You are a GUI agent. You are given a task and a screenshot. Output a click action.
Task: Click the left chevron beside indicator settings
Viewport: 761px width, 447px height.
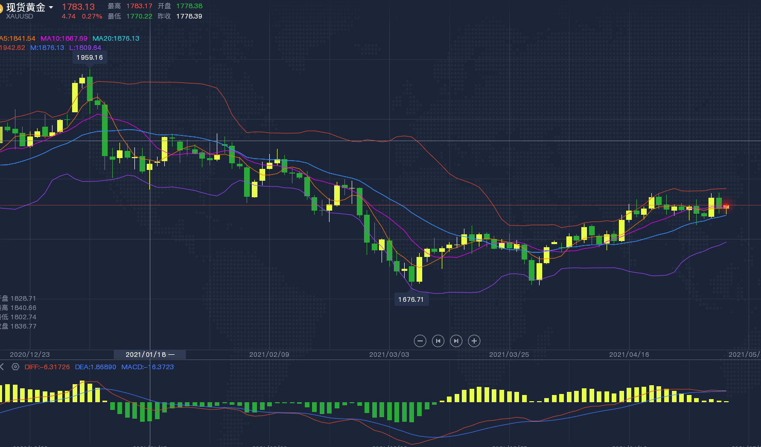coord(2,367)
